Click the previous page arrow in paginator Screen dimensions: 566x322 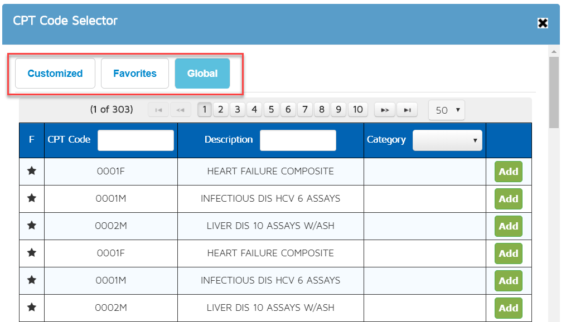tap(180, 110)
